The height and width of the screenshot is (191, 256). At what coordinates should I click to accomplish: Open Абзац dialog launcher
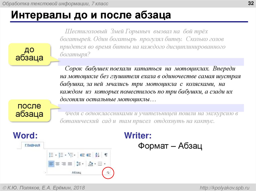(x=108, y=173)
